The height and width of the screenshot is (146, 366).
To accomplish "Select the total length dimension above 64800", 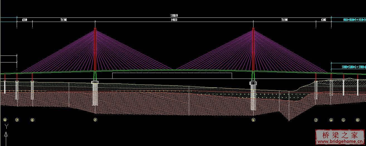I will (x=174, y=16).
